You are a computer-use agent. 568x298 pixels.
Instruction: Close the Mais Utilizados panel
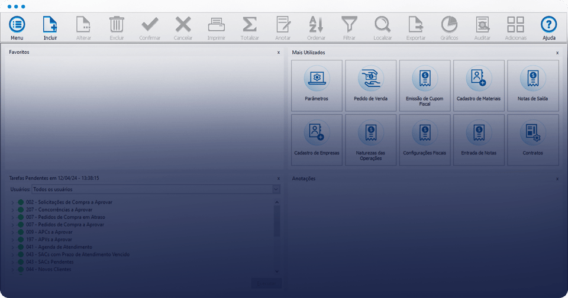557,53
